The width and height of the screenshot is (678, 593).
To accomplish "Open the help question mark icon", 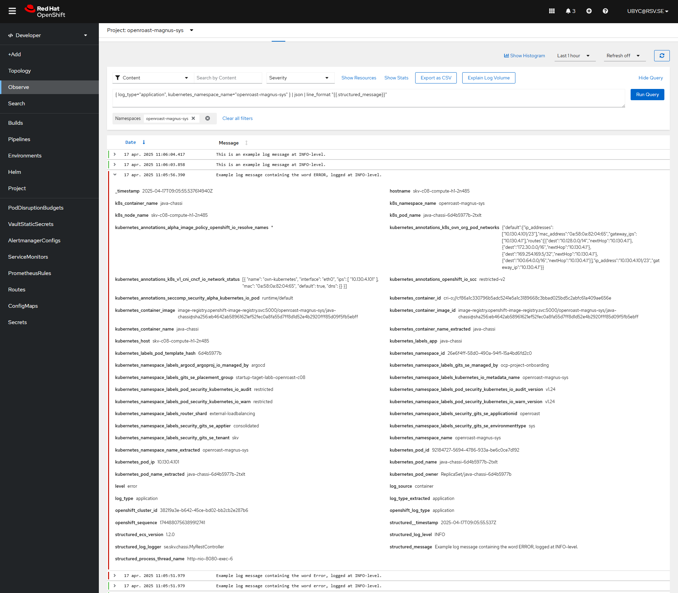I will (x=605, y=11).
